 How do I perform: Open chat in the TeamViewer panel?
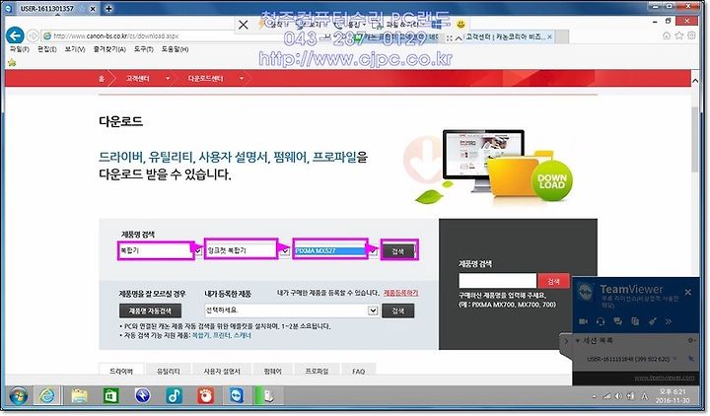coord(617,321)
